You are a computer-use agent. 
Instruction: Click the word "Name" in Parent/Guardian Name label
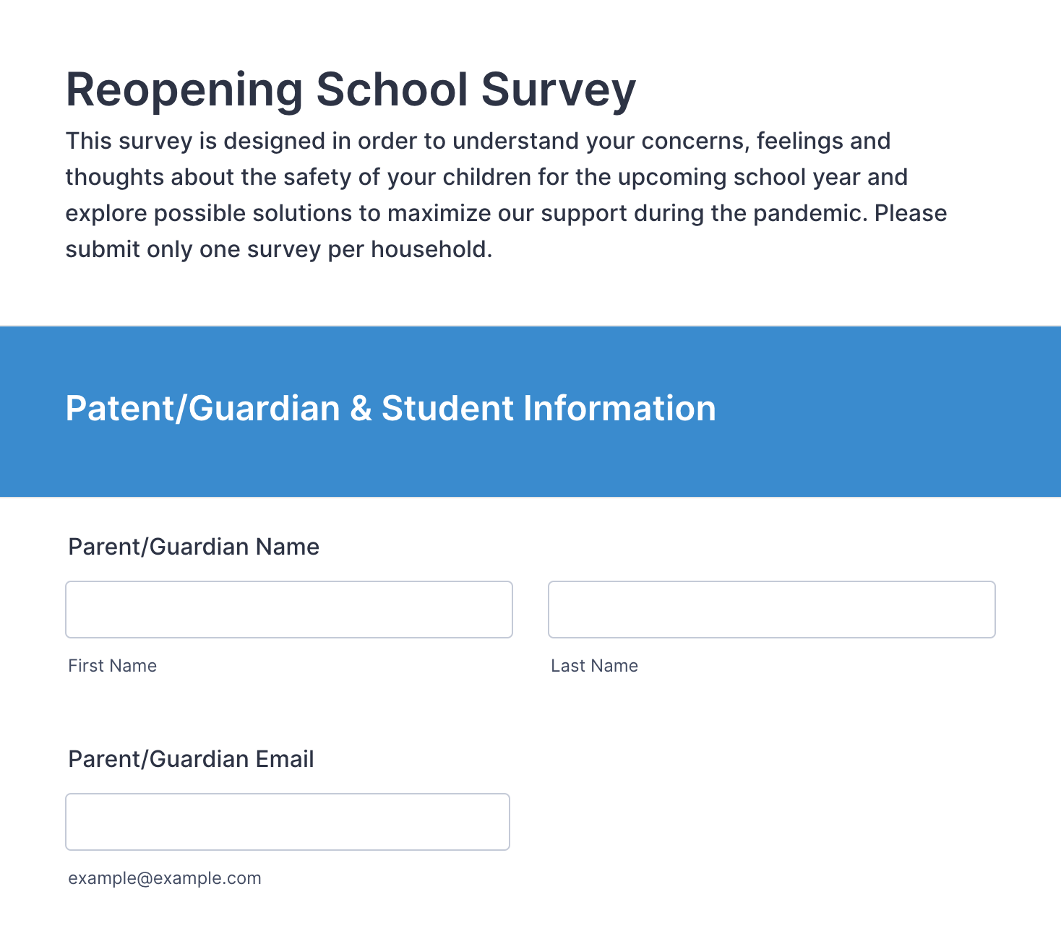288,547
